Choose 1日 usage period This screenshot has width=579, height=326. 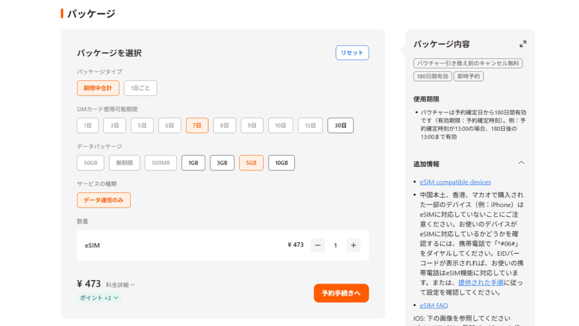pyautogui.click(x=88, y=125)
